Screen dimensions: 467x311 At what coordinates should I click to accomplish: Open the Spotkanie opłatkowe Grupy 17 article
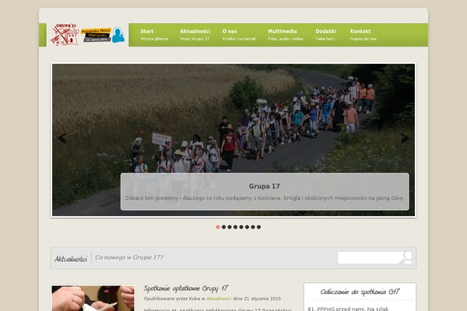coord(186,288)
